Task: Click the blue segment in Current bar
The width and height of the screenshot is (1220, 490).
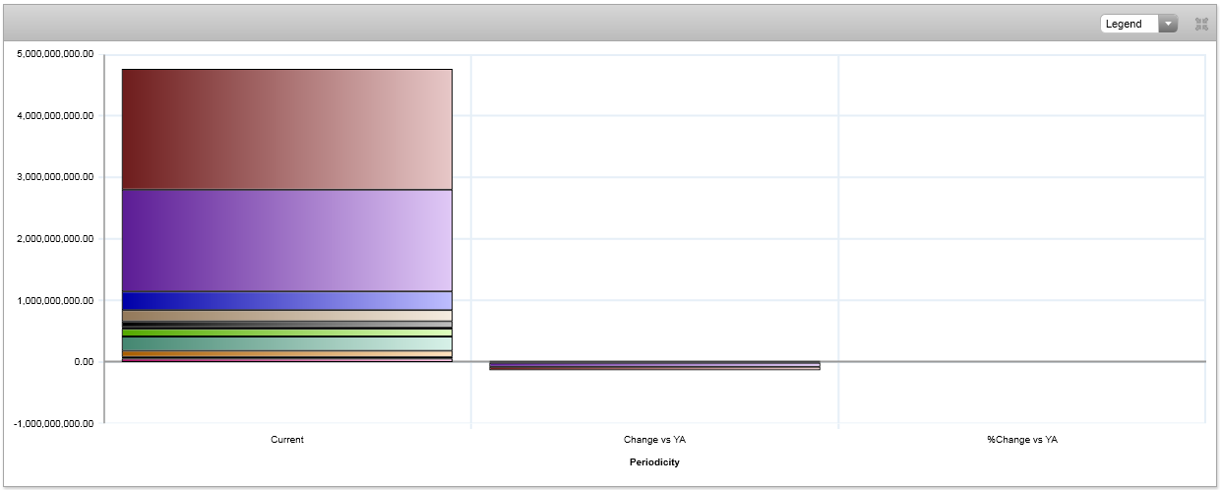Action: point(286,300)
